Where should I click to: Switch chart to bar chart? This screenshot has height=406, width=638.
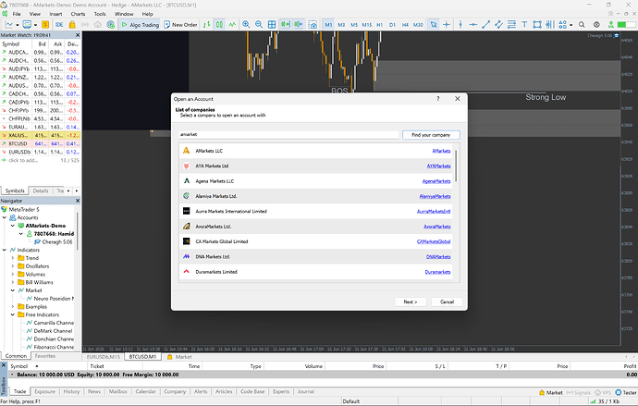207,25
